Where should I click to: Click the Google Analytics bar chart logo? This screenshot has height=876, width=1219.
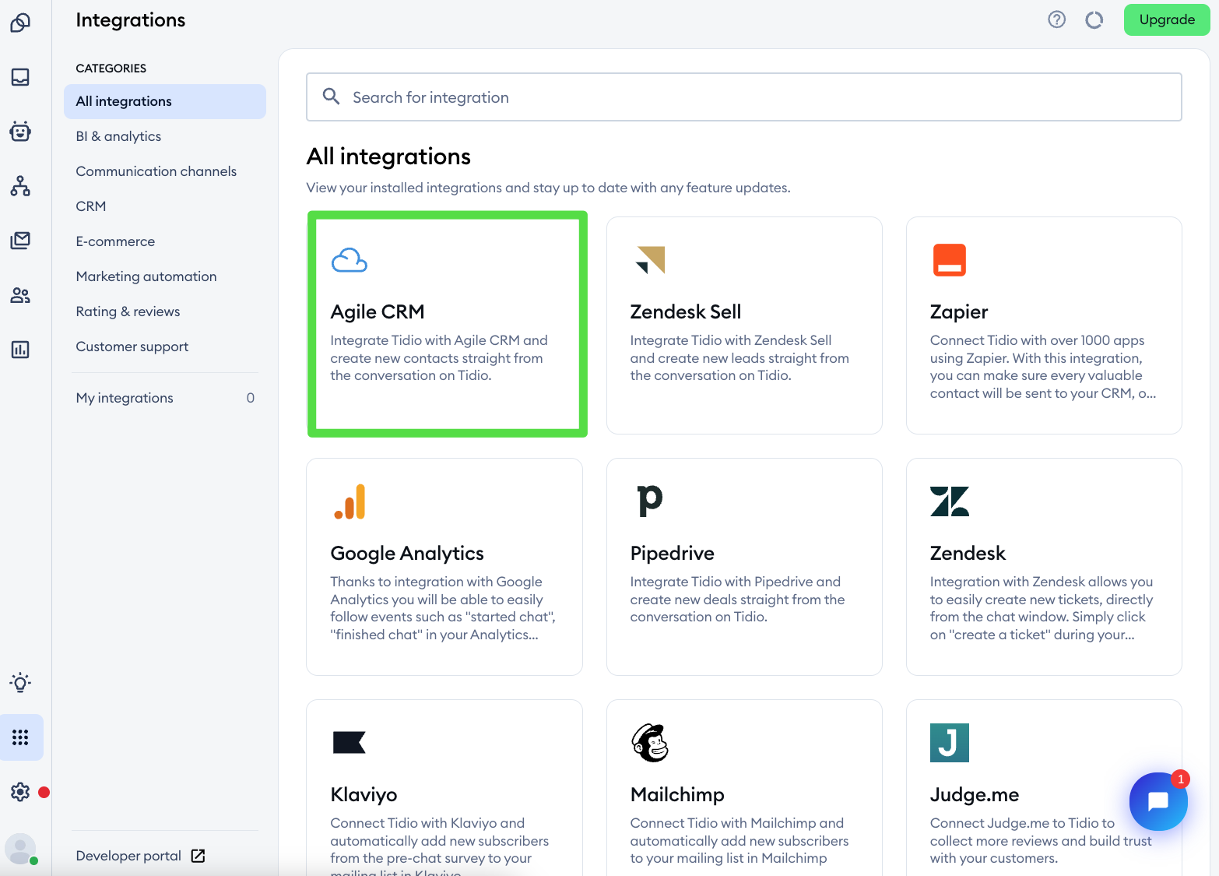tap(350, 501)
